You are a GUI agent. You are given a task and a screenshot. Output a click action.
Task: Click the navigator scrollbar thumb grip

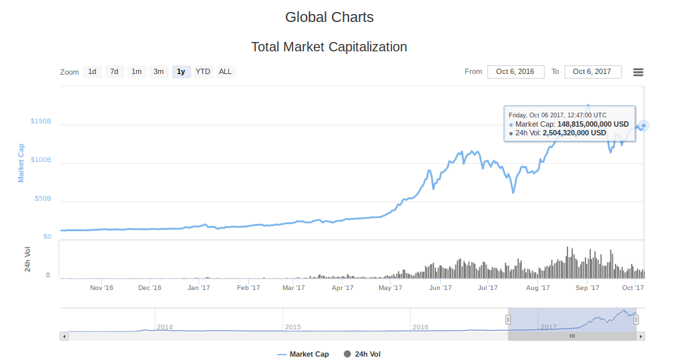(x=572, y=337)
